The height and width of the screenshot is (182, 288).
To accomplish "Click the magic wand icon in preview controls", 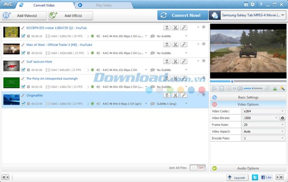I will [283, 89].
